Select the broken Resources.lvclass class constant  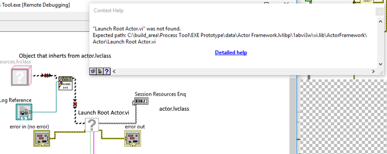(x=21, y=76)
